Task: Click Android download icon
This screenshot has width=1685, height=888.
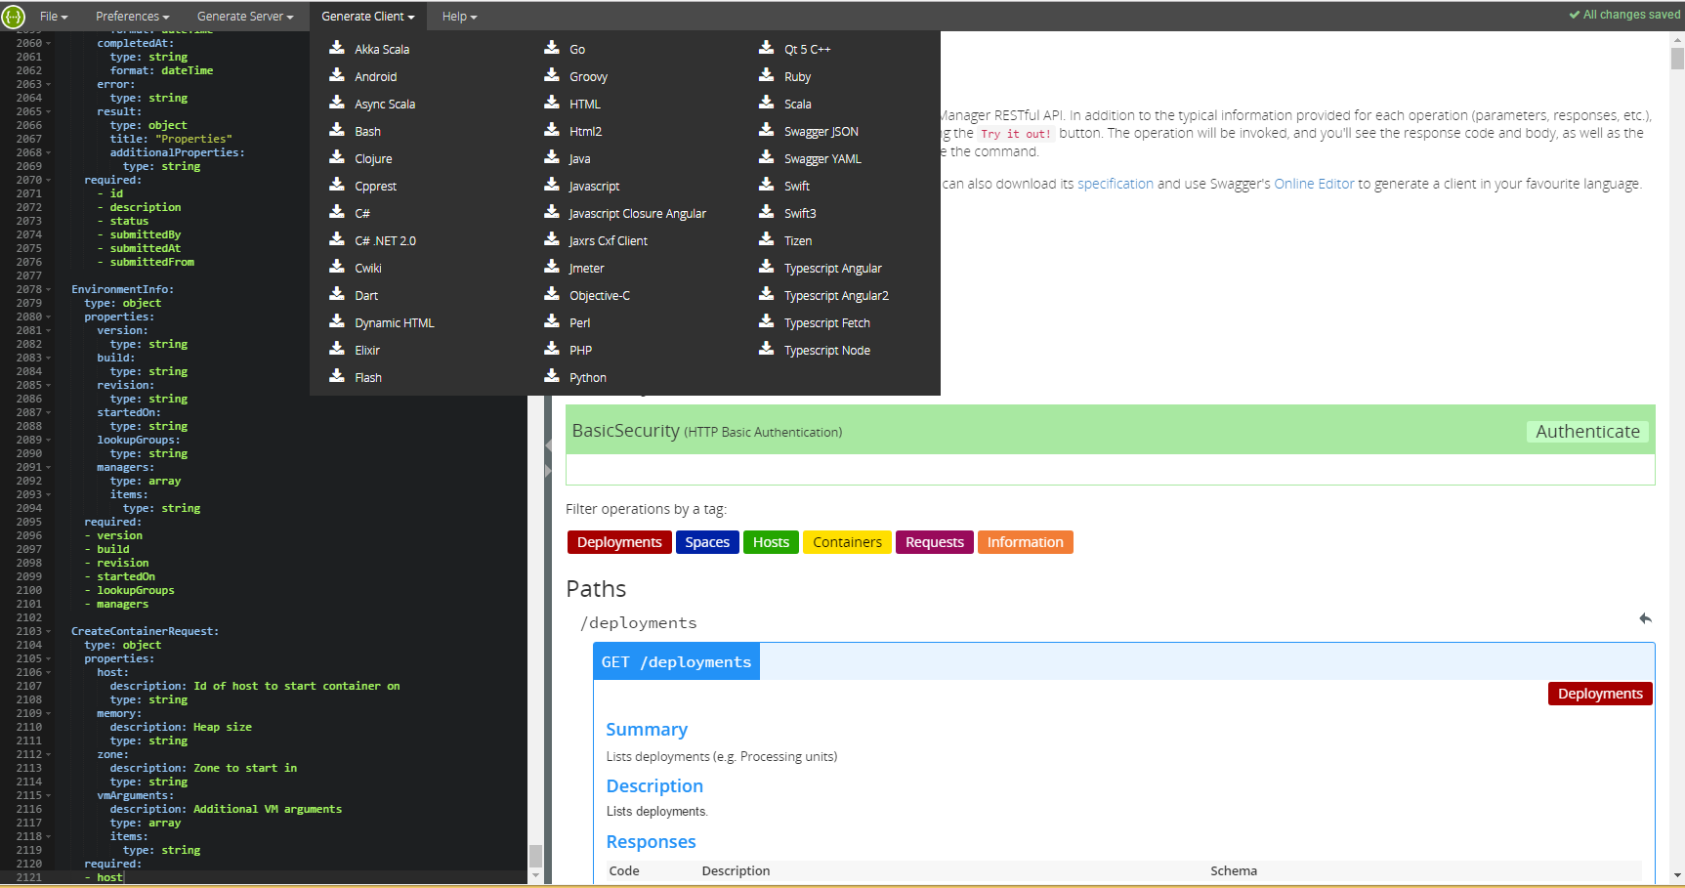Action: point(337,75)
